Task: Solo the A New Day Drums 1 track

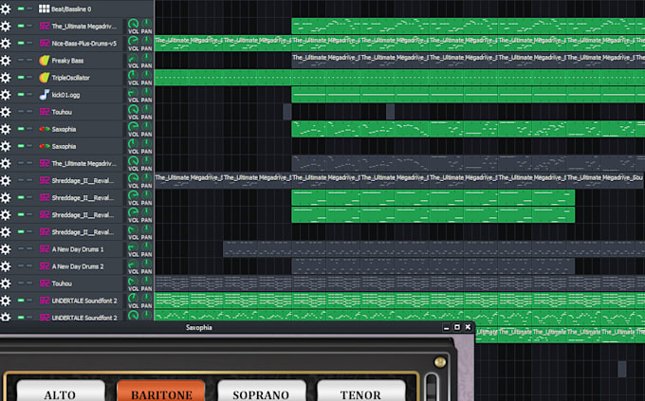Action: point(29,248)
